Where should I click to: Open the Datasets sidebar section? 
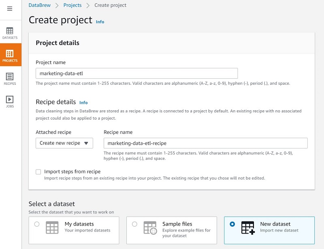10,33
